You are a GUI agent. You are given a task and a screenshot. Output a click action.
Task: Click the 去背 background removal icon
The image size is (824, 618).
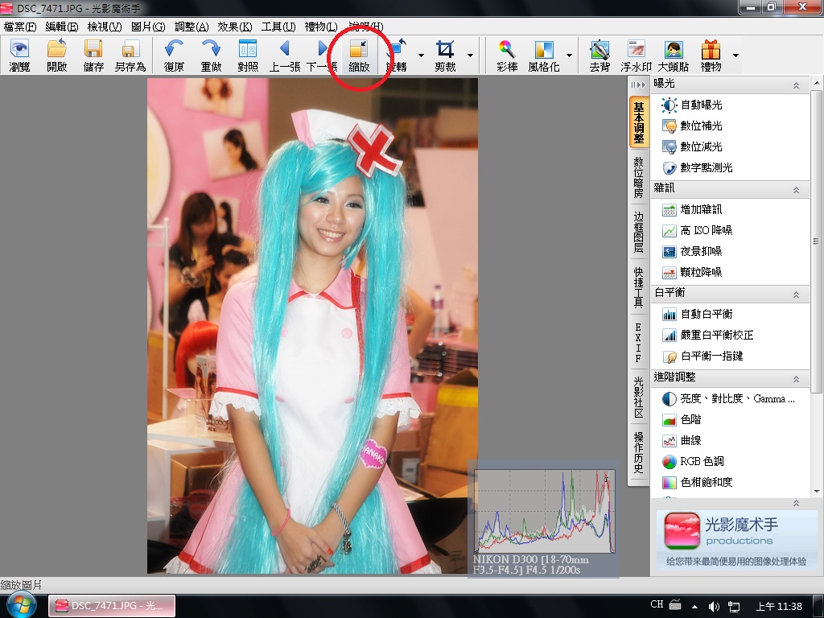point(599,56)
